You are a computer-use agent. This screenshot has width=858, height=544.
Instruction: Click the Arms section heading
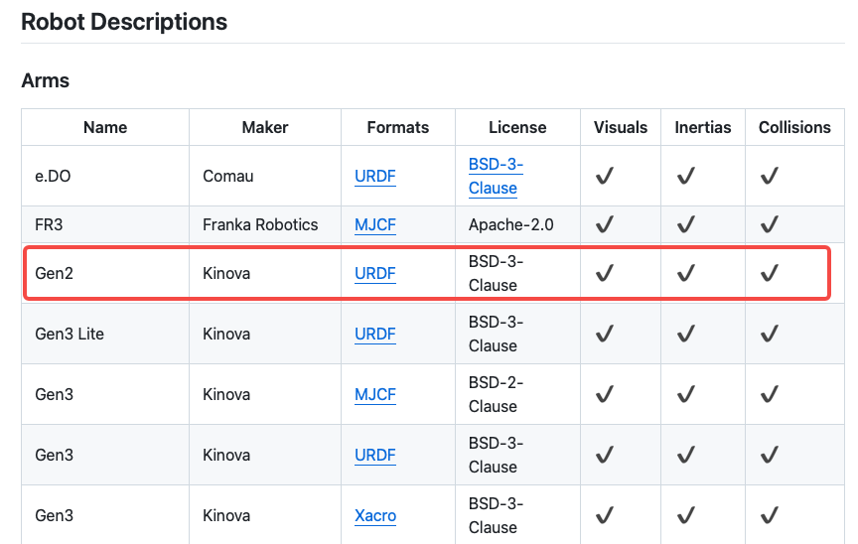pyautogui.click(x=46, y=80)
